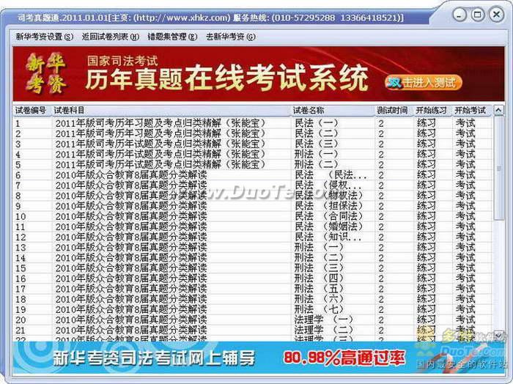513x384 pixels.
Task: Select paper name 刑法（六） in row 18
Action: click(319, 299)
